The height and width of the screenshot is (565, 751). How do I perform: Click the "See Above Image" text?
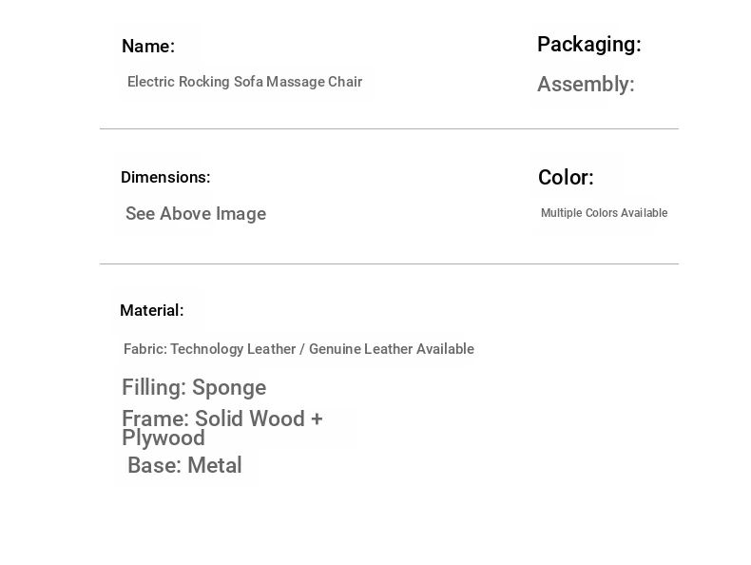pos(196,214)
